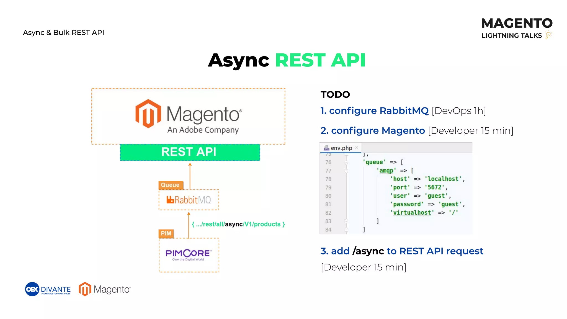Click the green REST API bar
Viewport: 567px width, 319px height.
(190, 152)
